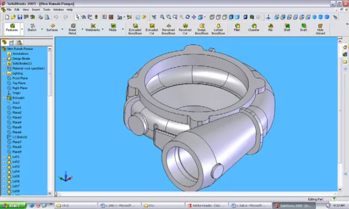Open the Features button dropdown arrow
Screen dimensions: 349x209
(22, 29)
